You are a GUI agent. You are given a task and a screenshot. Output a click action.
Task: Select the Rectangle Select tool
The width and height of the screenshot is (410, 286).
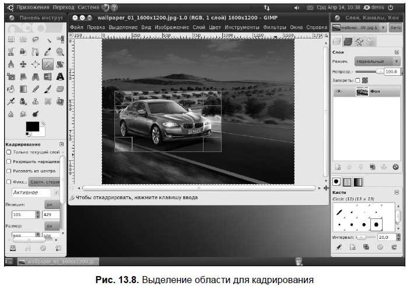click(x=11, y=40)
